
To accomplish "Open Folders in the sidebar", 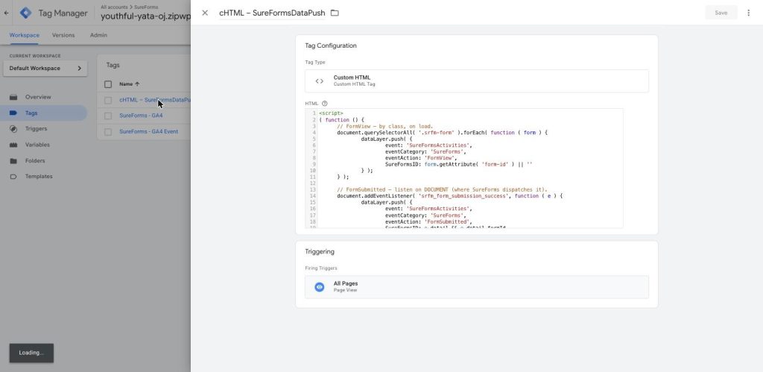I will 35,161.
